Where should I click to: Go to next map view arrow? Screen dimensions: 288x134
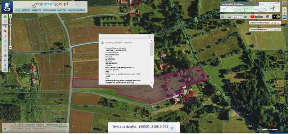pos(5,65)
